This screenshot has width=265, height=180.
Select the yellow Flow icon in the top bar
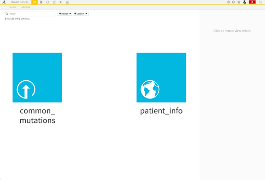(x=34, y=2)
